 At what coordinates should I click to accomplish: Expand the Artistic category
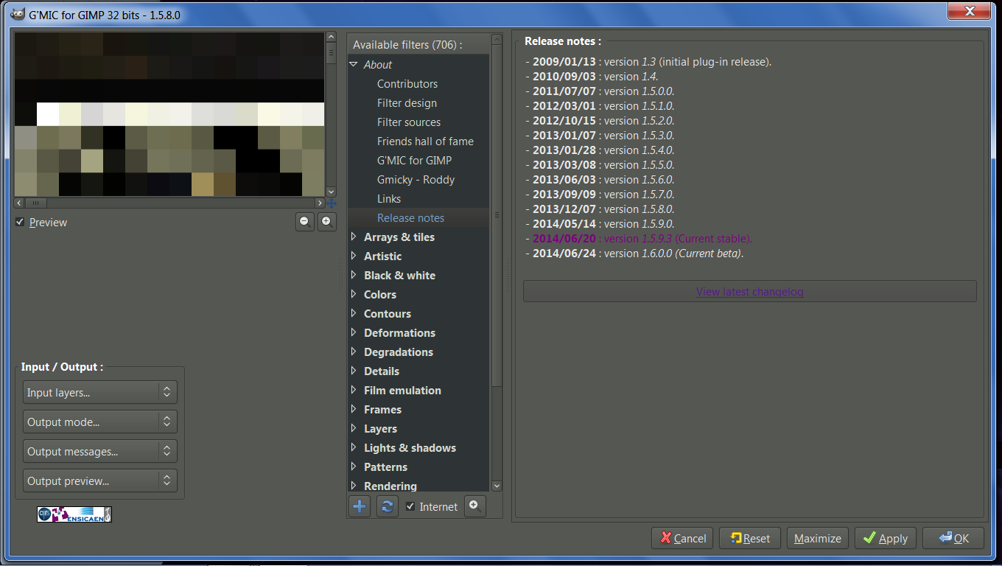(x=354, y=256)
